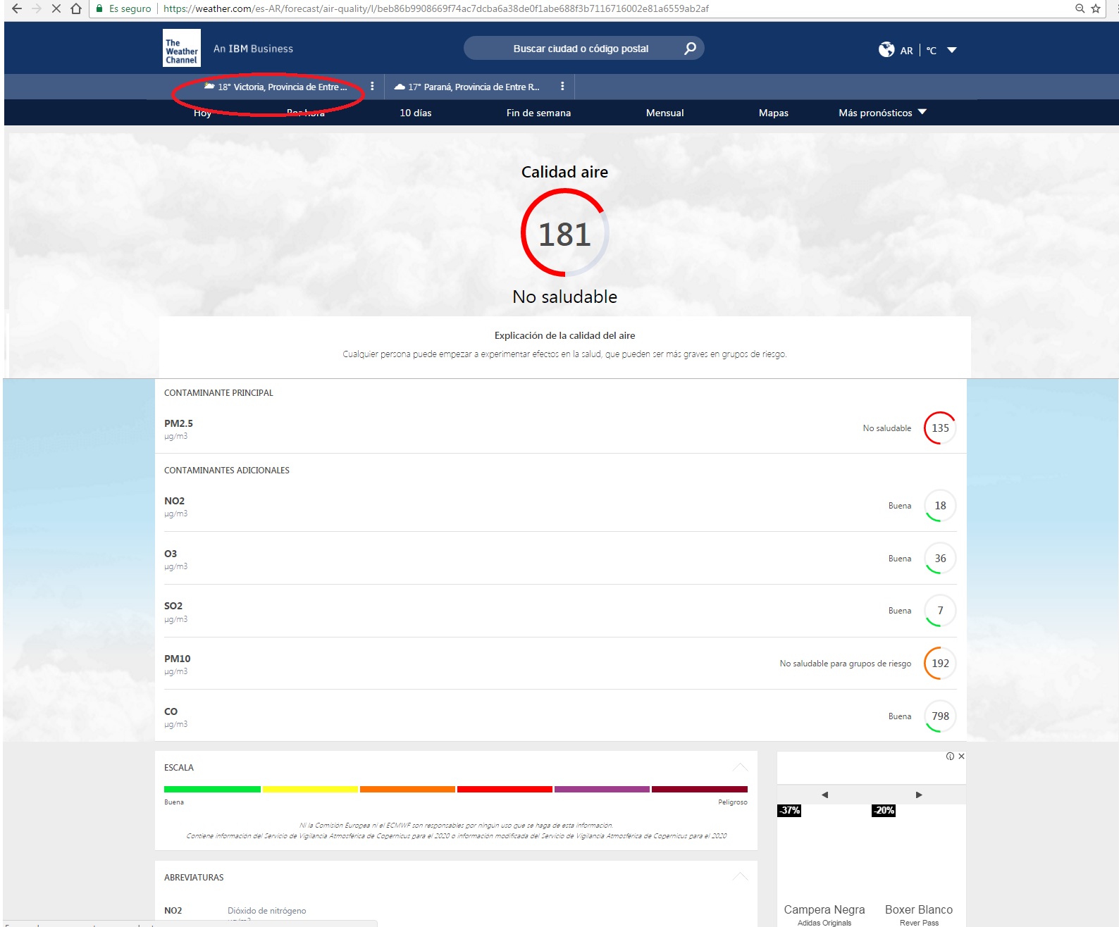This screenshot has width=1119, height=927.
Task: Open the units and language dropdown arrow
Action: click(x=952, y=50)
